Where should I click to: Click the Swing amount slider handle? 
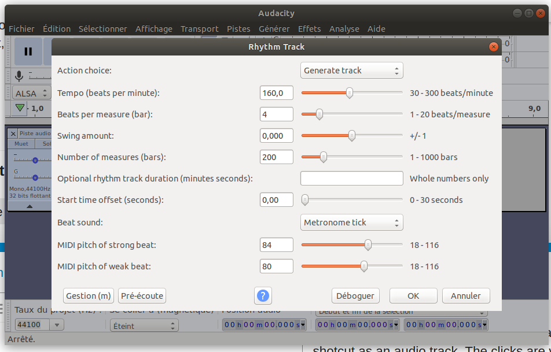coord(351,136)
